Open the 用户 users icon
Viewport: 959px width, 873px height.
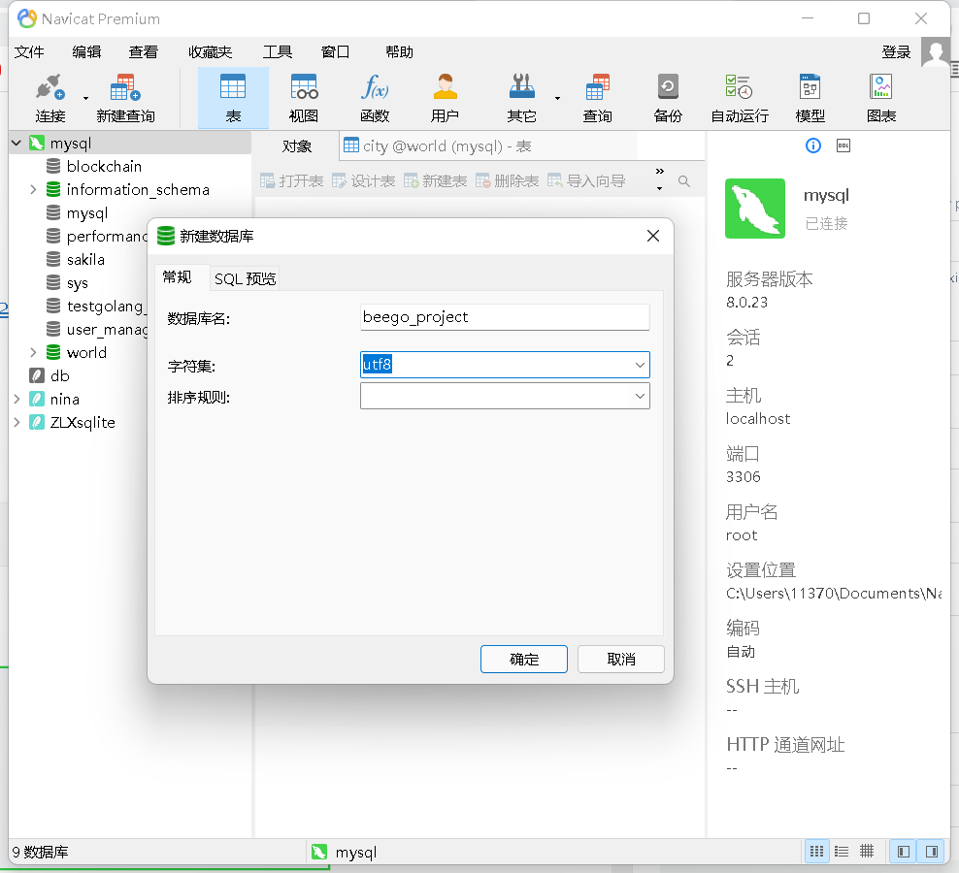point(445,98)
